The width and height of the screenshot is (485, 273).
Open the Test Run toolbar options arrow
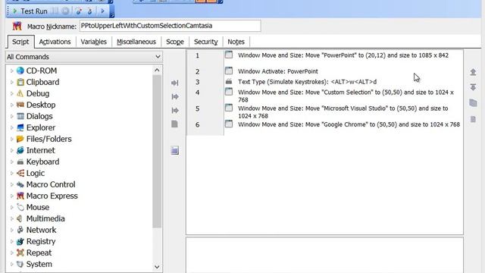112,14
